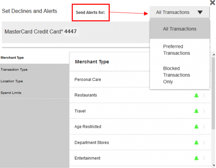216x168 pixels.
Task: Expand the Age Restricted row chevron
Action: (204, 127)
